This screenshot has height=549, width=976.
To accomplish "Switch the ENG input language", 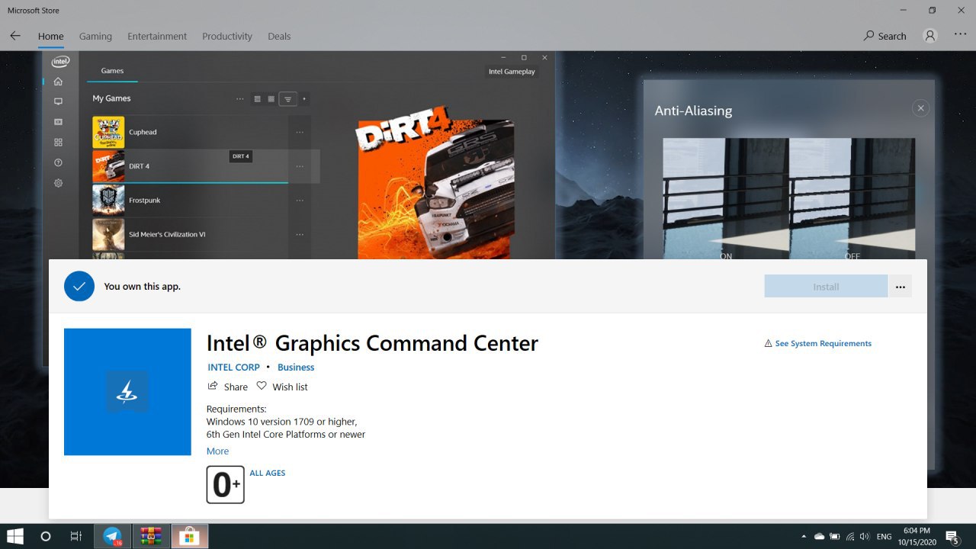I will pos(884,537).
